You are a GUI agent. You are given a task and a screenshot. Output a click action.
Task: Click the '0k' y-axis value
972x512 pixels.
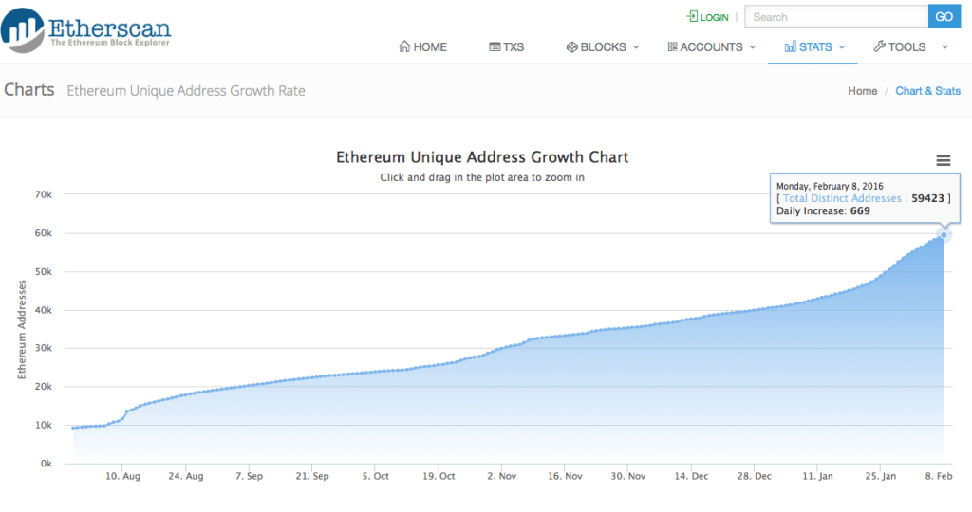(47, 464)
